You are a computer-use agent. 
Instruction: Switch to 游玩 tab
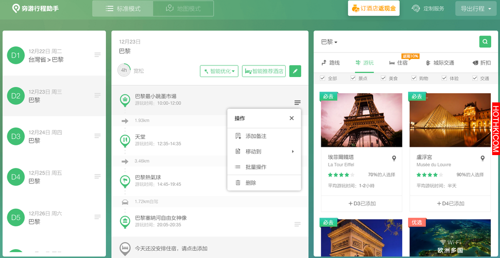(364, 63)
